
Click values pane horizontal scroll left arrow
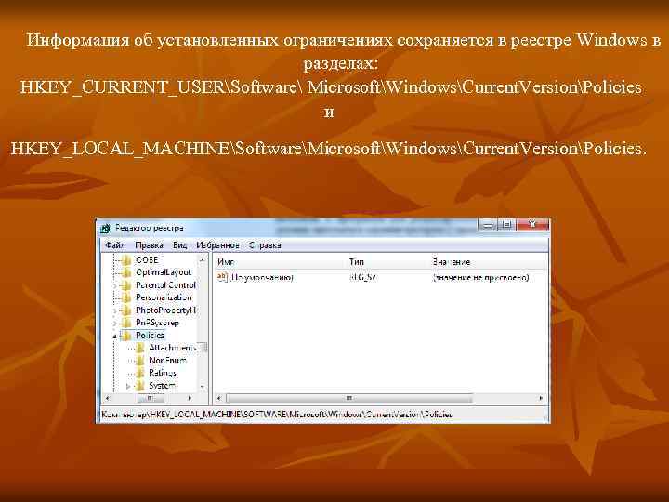[219, 398]
